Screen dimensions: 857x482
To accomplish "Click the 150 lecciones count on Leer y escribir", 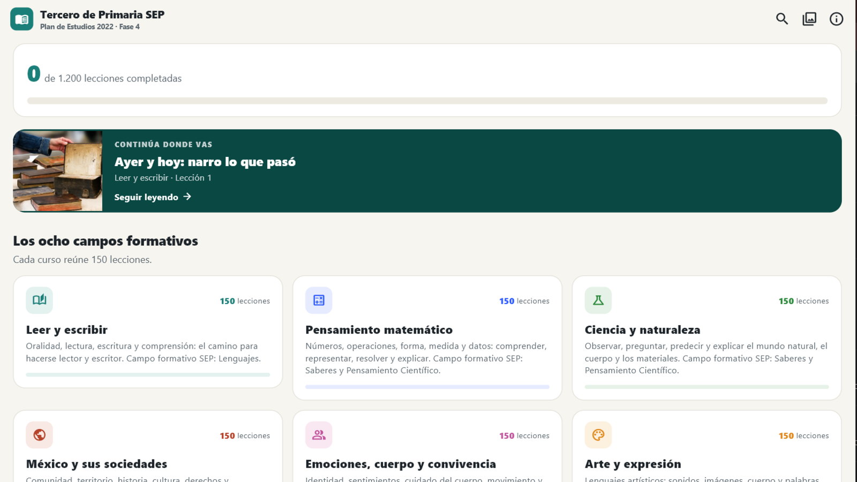I will click(x=245, y=301).
